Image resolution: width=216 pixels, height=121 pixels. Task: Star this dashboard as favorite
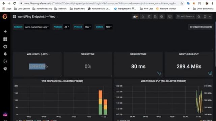click(143, 16)
